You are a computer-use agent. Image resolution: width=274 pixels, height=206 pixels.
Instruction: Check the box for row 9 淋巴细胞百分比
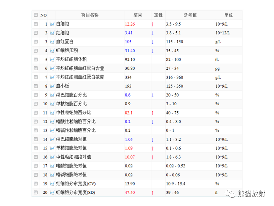point(36,95)
